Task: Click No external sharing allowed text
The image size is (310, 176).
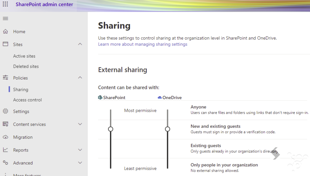Action: tap(215, 170)
